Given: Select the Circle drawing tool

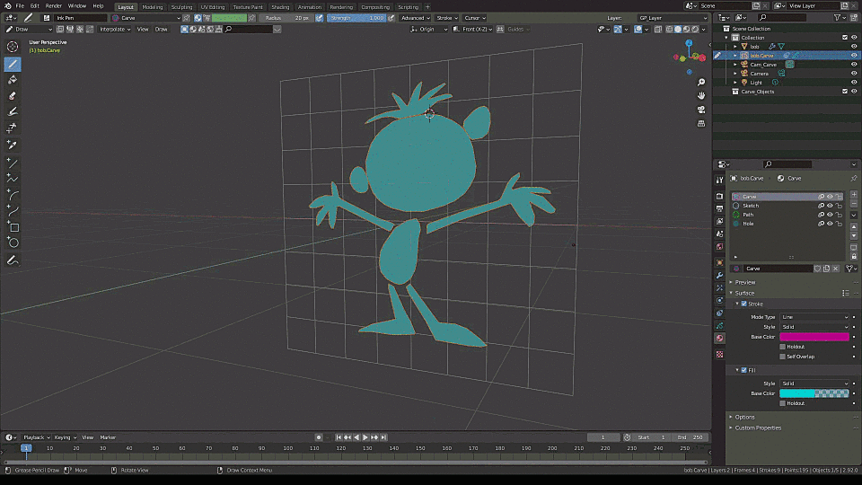Looking at the screenshot, I should [x=12, y=242].
